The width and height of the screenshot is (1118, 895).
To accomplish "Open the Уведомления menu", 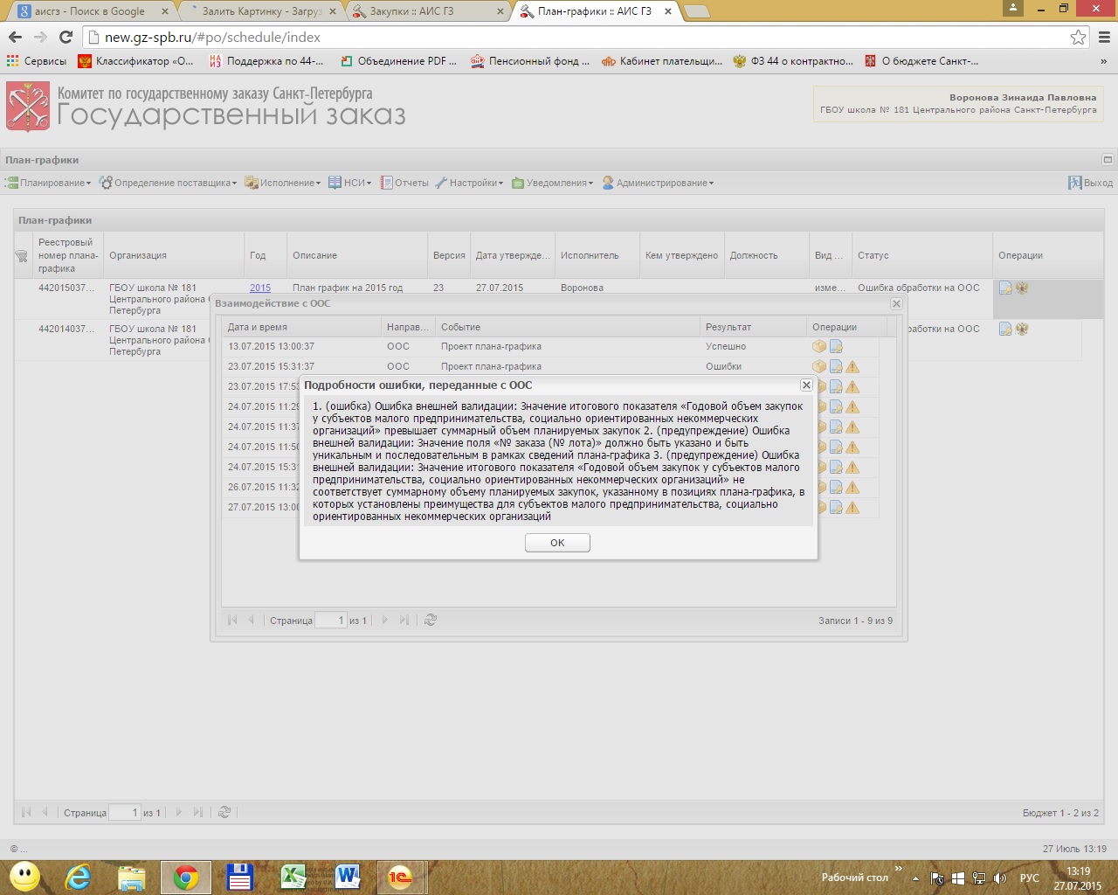I will click(x=552, y=183).
